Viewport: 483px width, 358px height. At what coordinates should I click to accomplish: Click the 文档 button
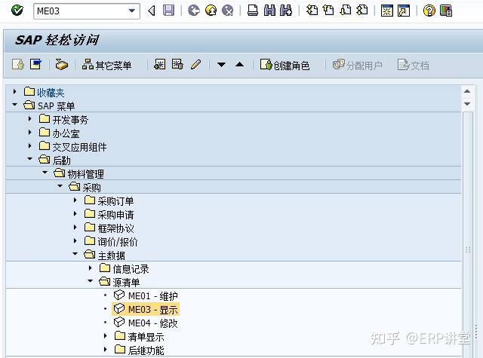[x=413, y=66]
